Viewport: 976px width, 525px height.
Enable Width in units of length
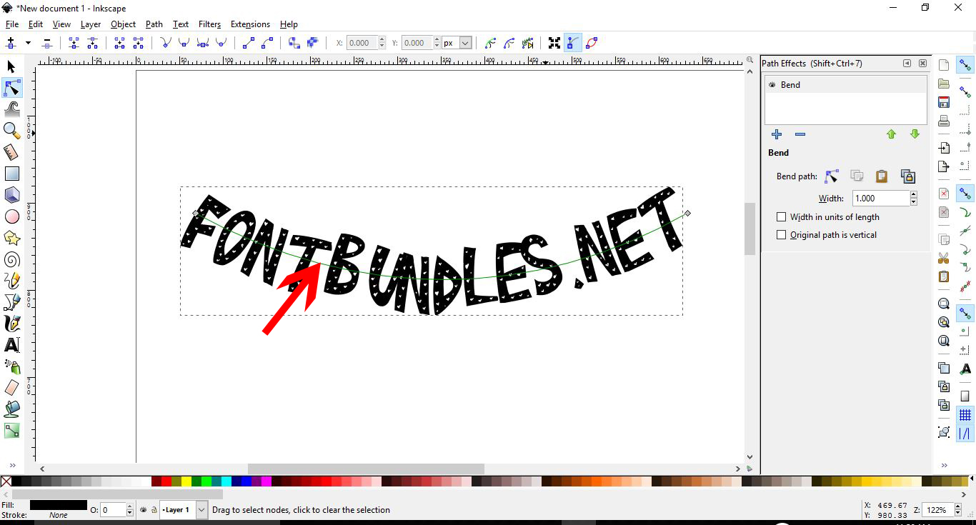tap(782, 216)
